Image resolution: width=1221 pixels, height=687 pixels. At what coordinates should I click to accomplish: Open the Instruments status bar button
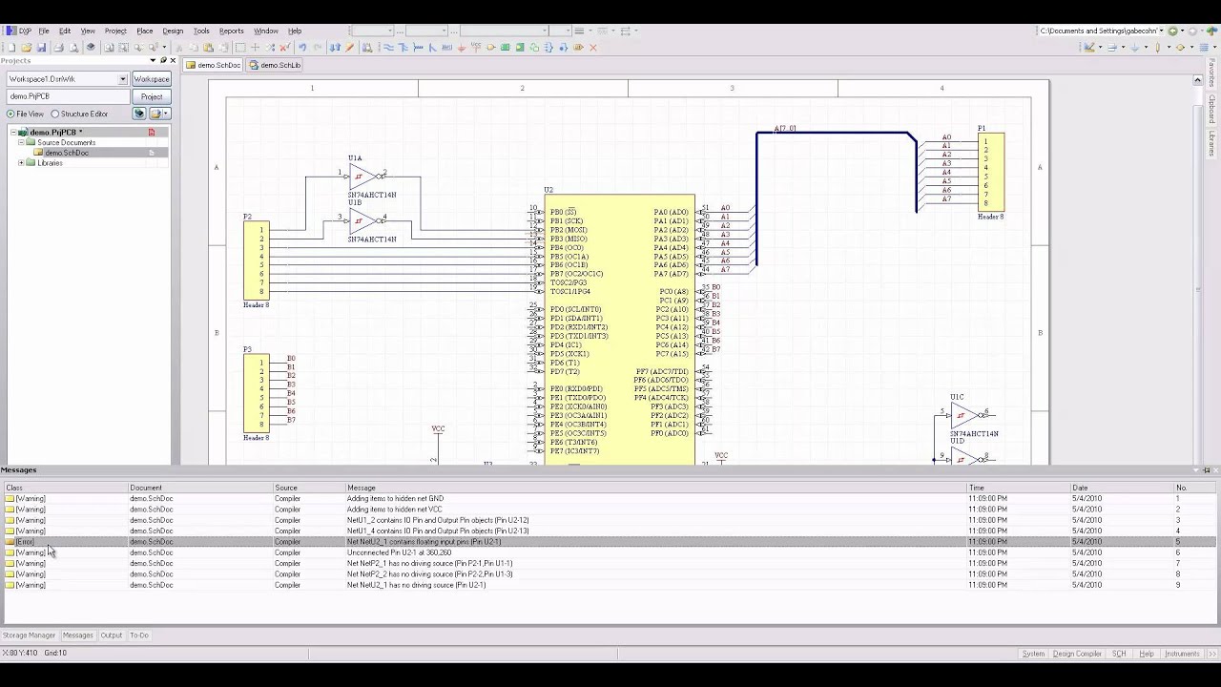[x=1182, y=654]
